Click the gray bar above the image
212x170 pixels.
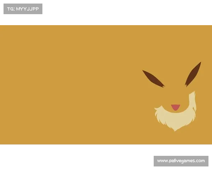(106, 24)
